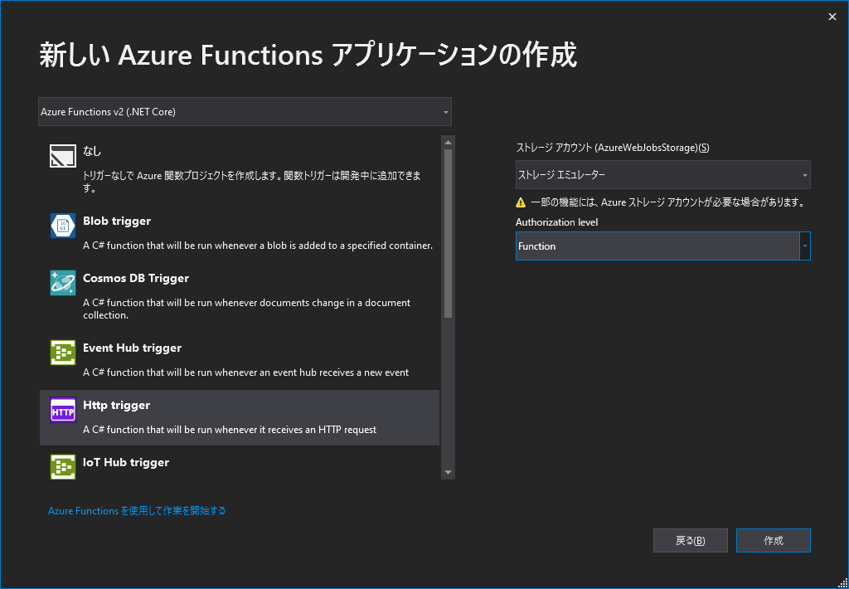Click the 新しい Azure Functions アプリケーションの作成 heading
The image size is (849, 589).
(x=308, y=56)
